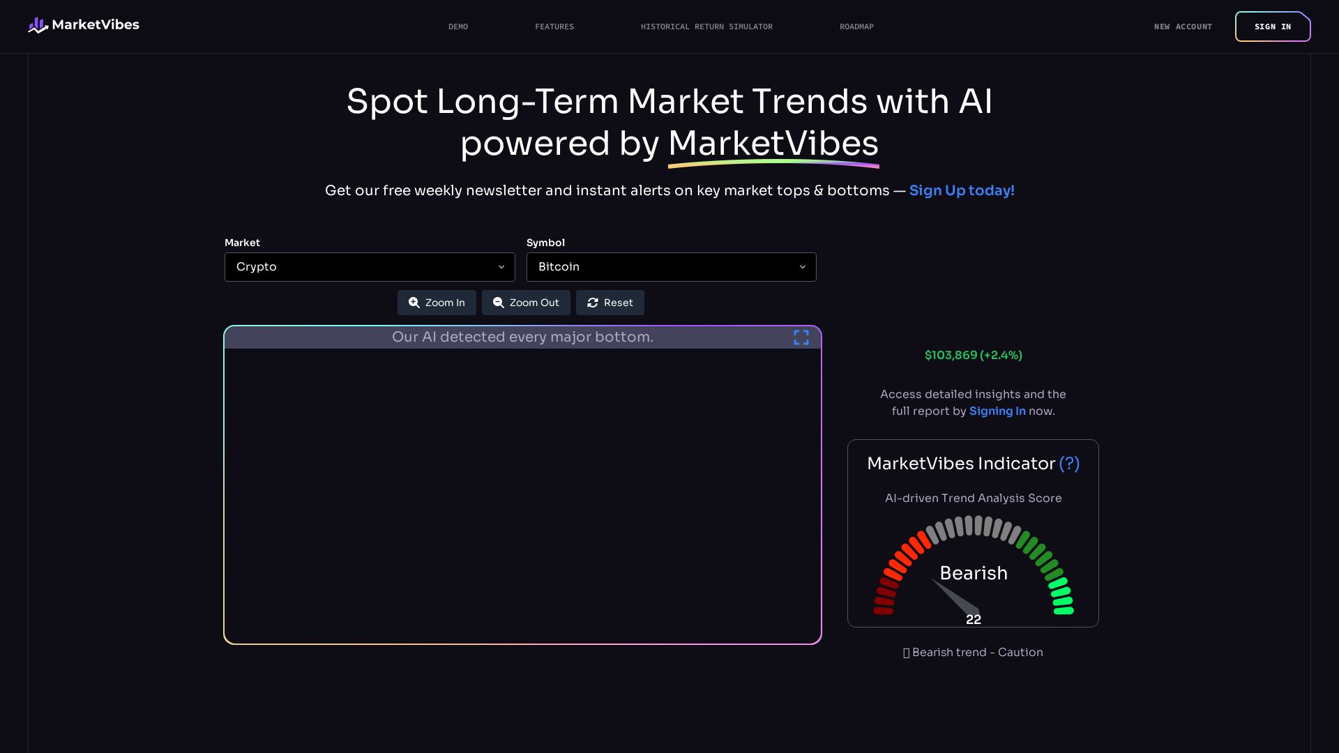Select the Zoom In magnifier icon

click(x=414, y=303)
